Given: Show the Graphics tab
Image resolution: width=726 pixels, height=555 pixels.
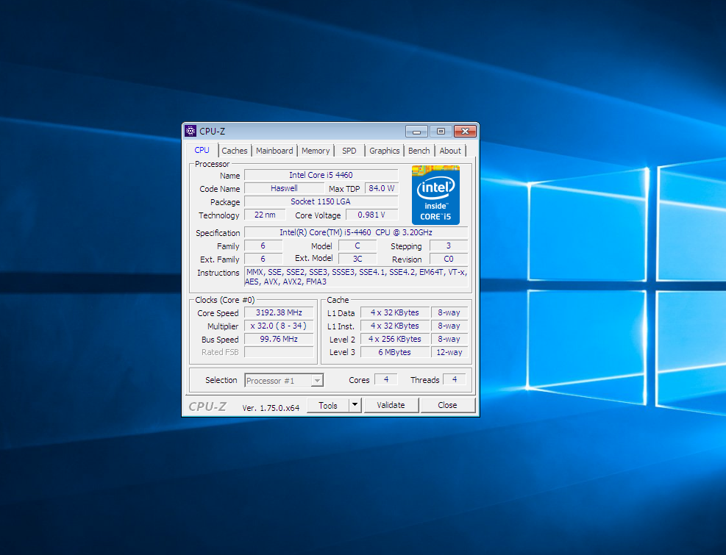Looking at the screenshot, I should coord(385,151).
